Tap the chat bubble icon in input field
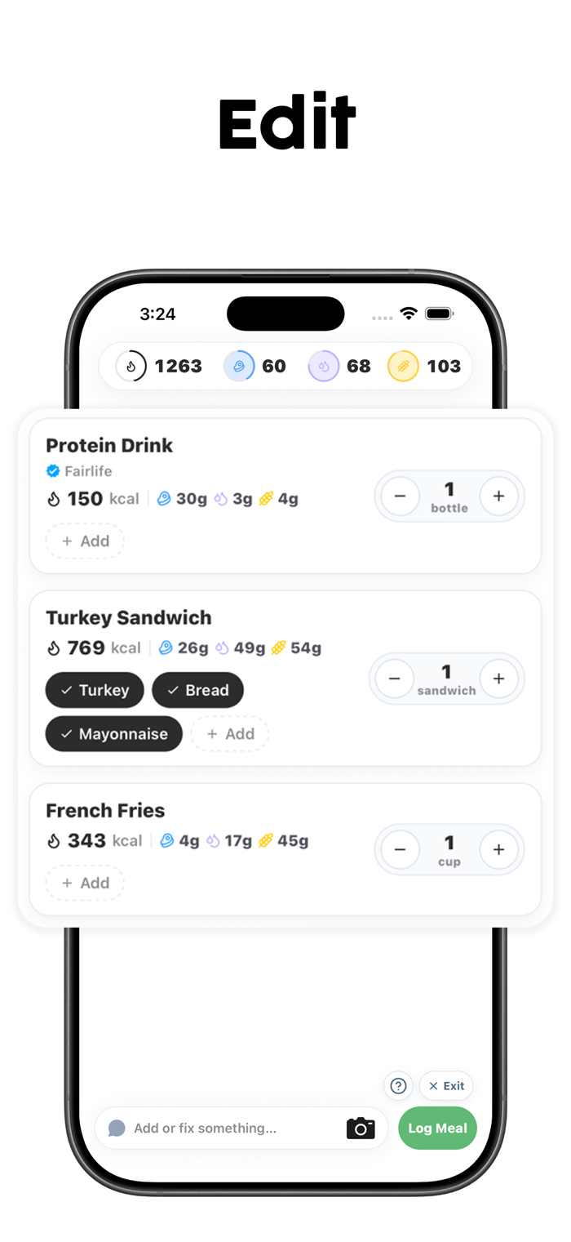This screenshot has height=1242, width=571. coord(117,1128)
